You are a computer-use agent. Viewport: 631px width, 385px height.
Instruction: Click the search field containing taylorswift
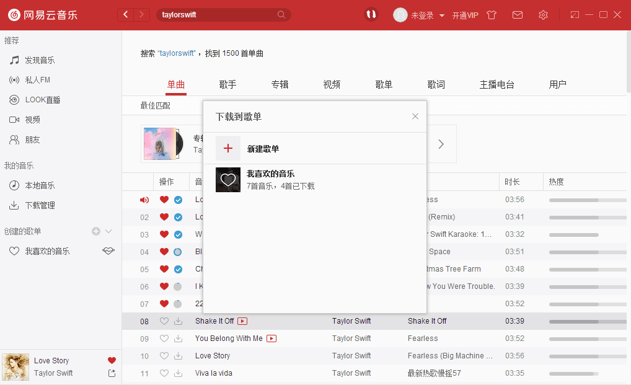click(x=223, y=15)
